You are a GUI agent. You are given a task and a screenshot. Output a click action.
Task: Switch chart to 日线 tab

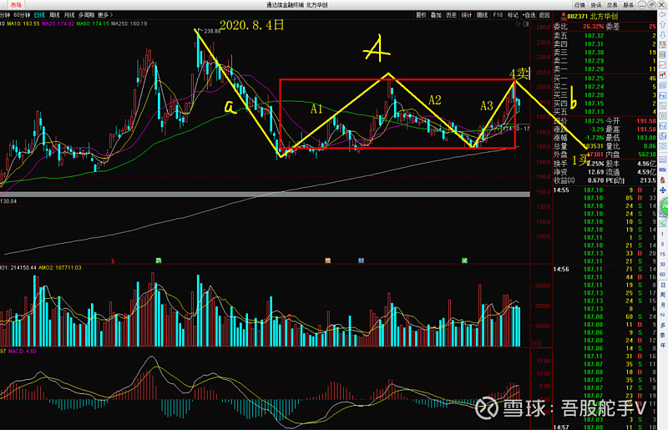[x=39, y=15]
